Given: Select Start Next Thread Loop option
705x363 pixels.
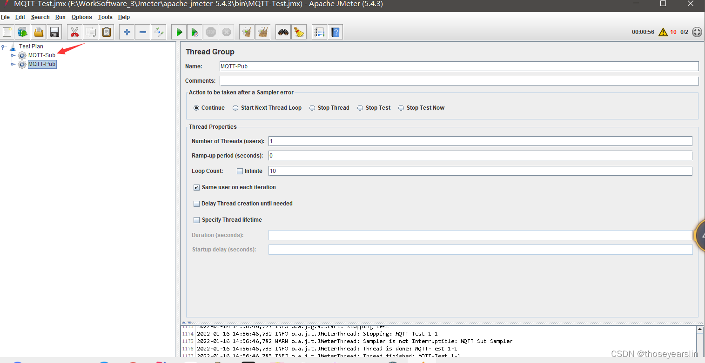Looking at the screenshot, I should (x=236, y=108).
